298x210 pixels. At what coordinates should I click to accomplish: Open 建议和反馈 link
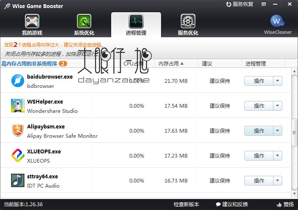point(235,205)
